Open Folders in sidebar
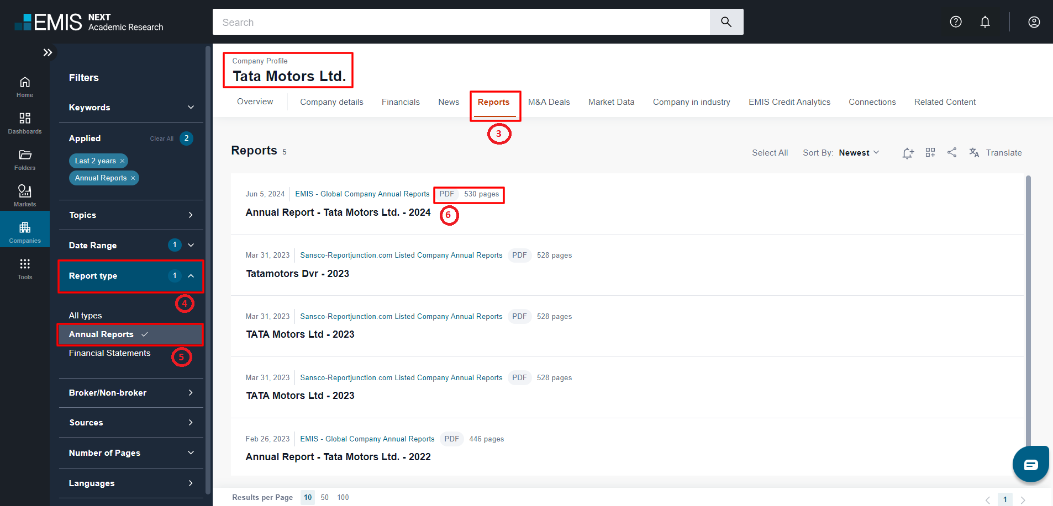 point(25,160)
